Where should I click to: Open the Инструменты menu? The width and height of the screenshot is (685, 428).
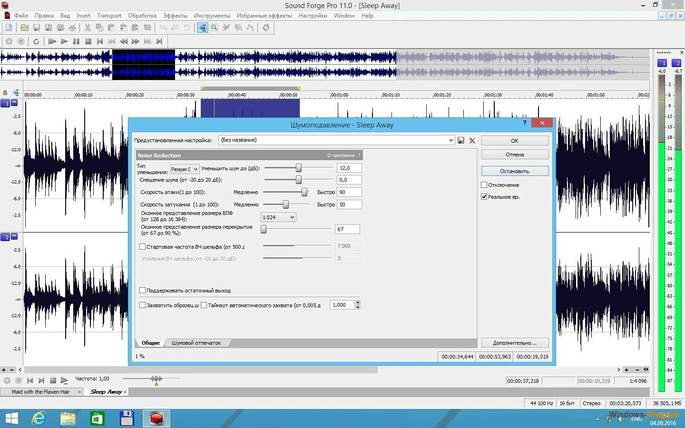212,16
